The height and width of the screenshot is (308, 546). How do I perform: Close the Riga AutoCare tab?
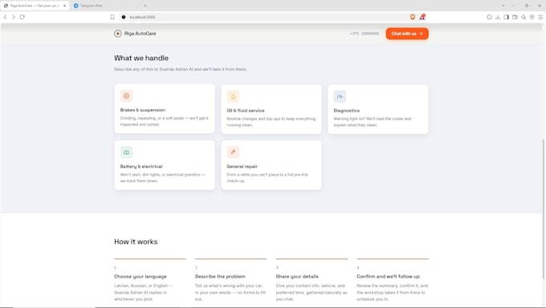click(x=64, y=6)
